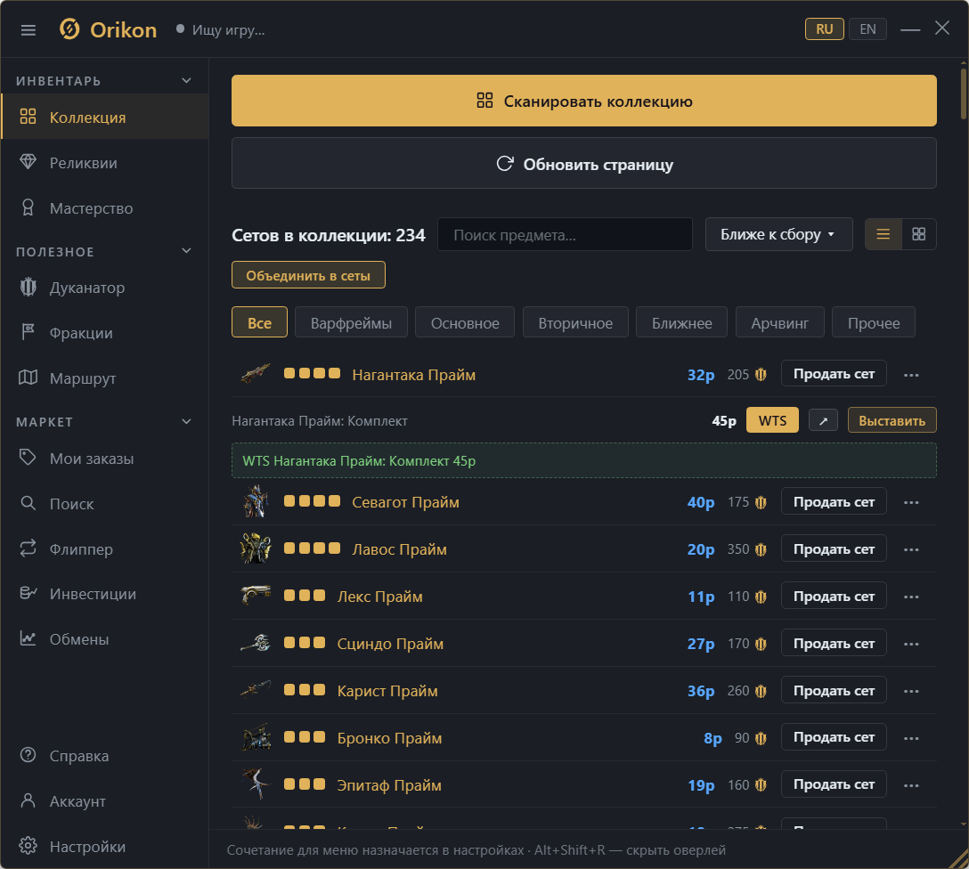Open the hamburger menu icon
Image resolution: width=969 pixels, height=869 pixels.
point(28,30)
